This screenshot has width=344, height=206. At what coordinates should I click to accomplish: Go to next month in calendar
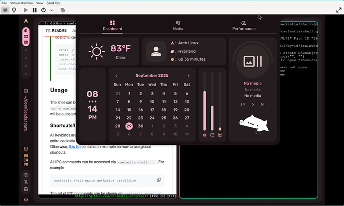(x=188, y=76)
